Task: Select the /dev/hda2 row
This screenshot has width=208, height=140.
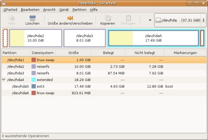Action: click(104, 67)
